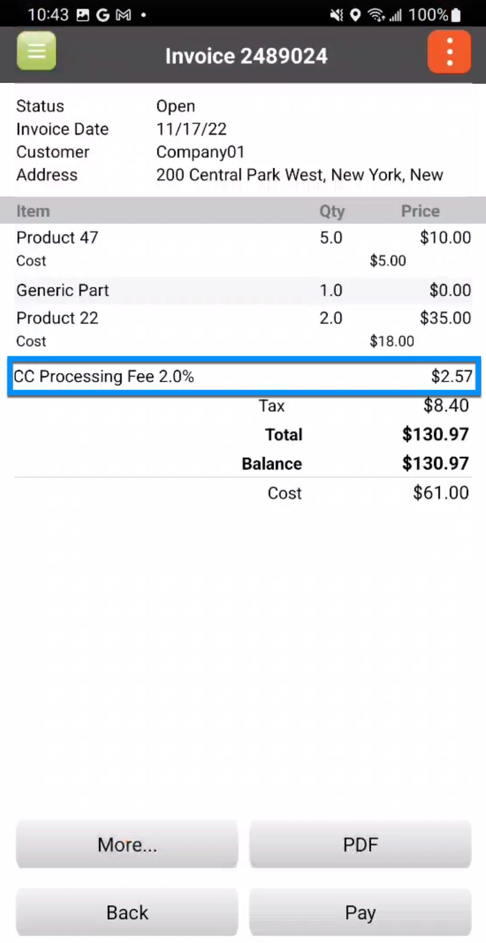Viewport: 486px width, 943px height.
Task: Select the Product 47 line item
Action: tap(57, 238)
